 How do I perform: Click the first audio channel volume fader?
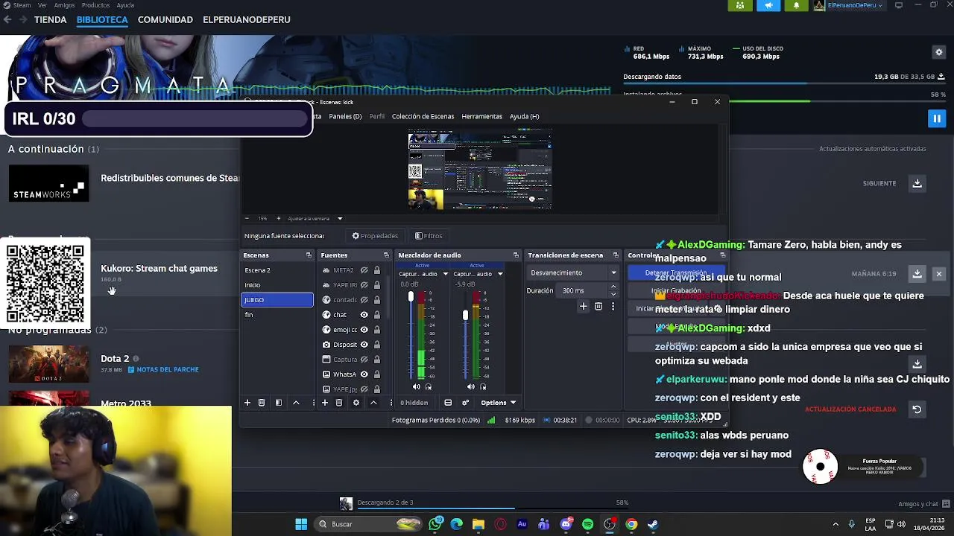click(x=410, y=297)
